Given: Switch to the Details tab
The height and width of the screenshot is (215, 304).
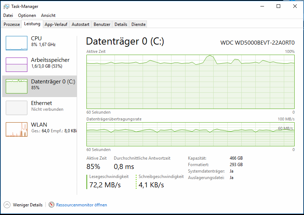Looking at the screenshot, I should pos(121,24).
